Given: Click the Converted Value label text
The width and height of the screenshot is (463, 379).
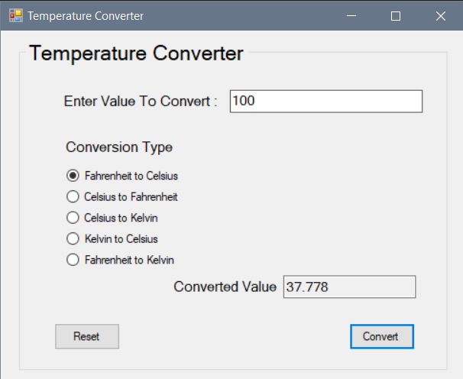Looking at the screenshot, I should pos(225,287).
